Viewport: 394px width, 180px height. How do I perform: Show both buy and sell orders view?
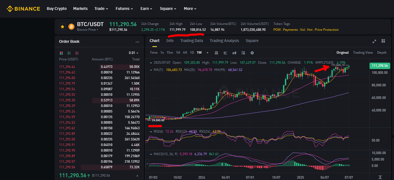(x=61, y=53)
